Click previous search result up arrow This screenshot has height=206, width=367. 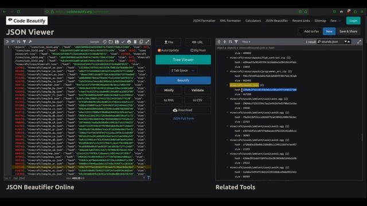click(x=349, y=42)
